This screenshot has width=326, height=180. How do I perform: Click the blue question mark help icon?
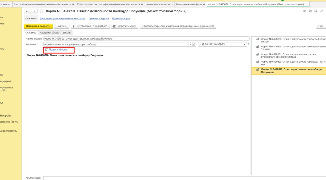pyautogui.click(x=248, y=44)
